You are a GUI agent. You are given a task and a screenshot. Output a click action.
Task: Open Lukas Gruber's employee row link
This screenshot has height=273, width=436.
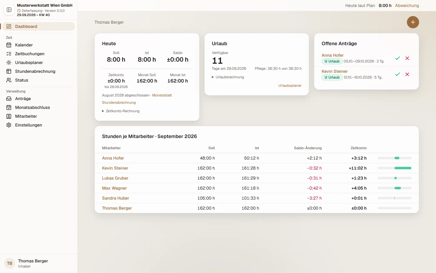[115, 178]
